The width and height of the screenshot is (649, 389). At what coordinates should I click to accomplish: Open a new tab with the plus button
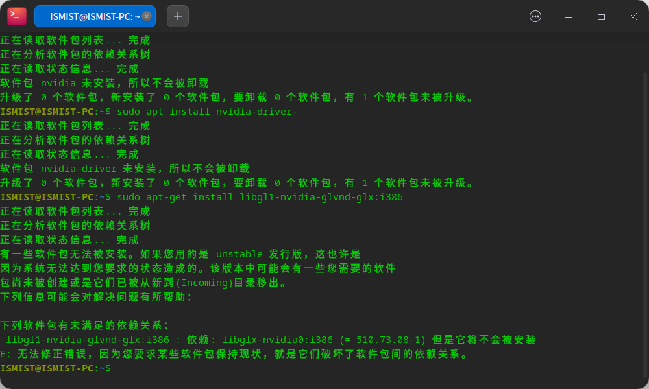tap(177, 16)
